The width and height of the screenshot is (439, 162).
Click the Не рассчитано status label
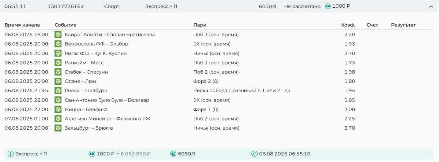click(x=302, y=7)
